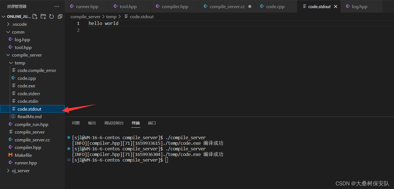
Task: Switch to the code.cpp tab
Action: pos(276,6)
